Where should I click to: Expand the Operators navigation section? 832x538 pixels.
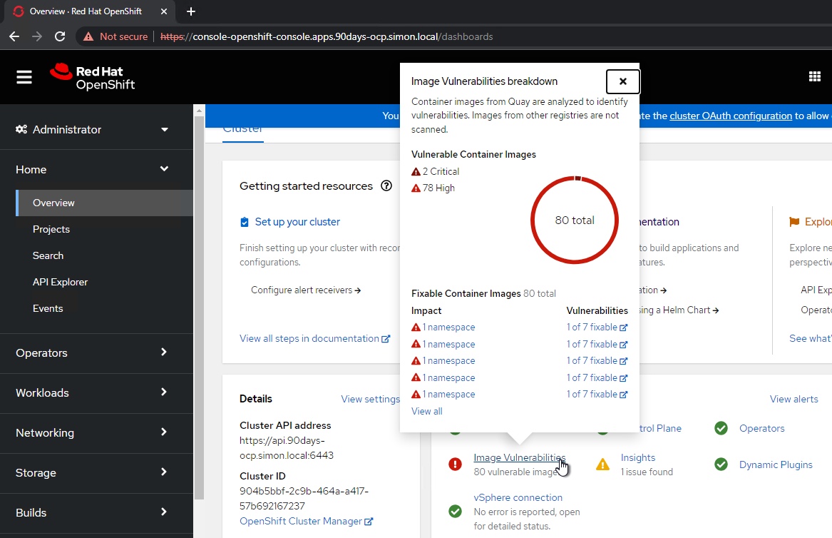coord(96,353)
